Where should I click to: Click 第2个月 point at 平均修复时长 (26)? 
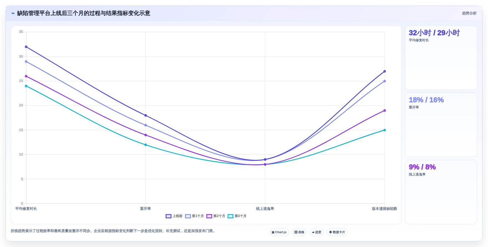click(x=26, y=76)
